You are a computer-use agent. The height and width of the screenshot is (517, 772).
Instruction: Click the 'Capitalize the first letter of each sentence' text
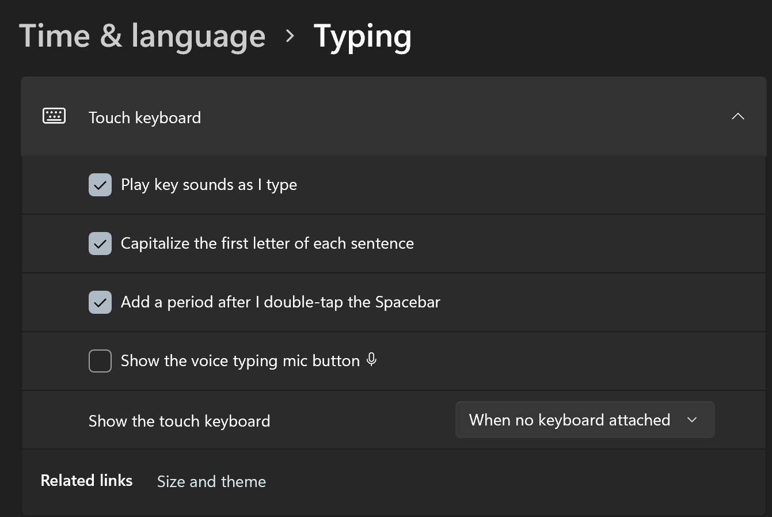[x=267, y=244]
